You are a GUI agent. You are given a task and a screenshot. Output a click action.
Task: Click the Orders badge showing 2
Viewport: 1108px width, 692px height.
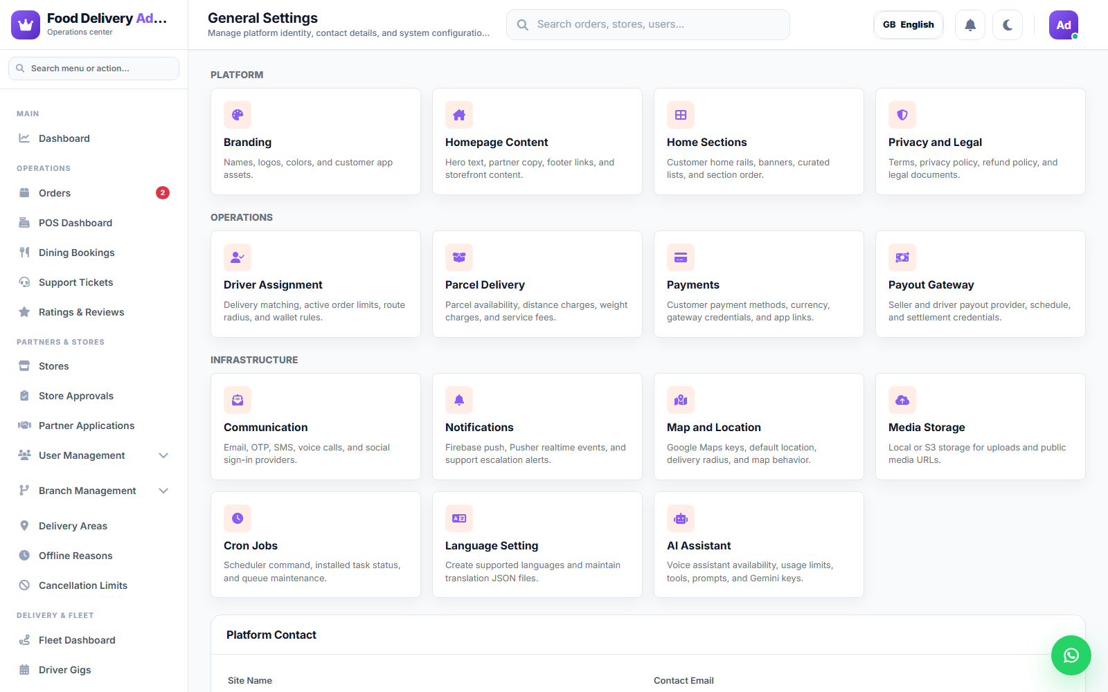[x=163, y=193]
